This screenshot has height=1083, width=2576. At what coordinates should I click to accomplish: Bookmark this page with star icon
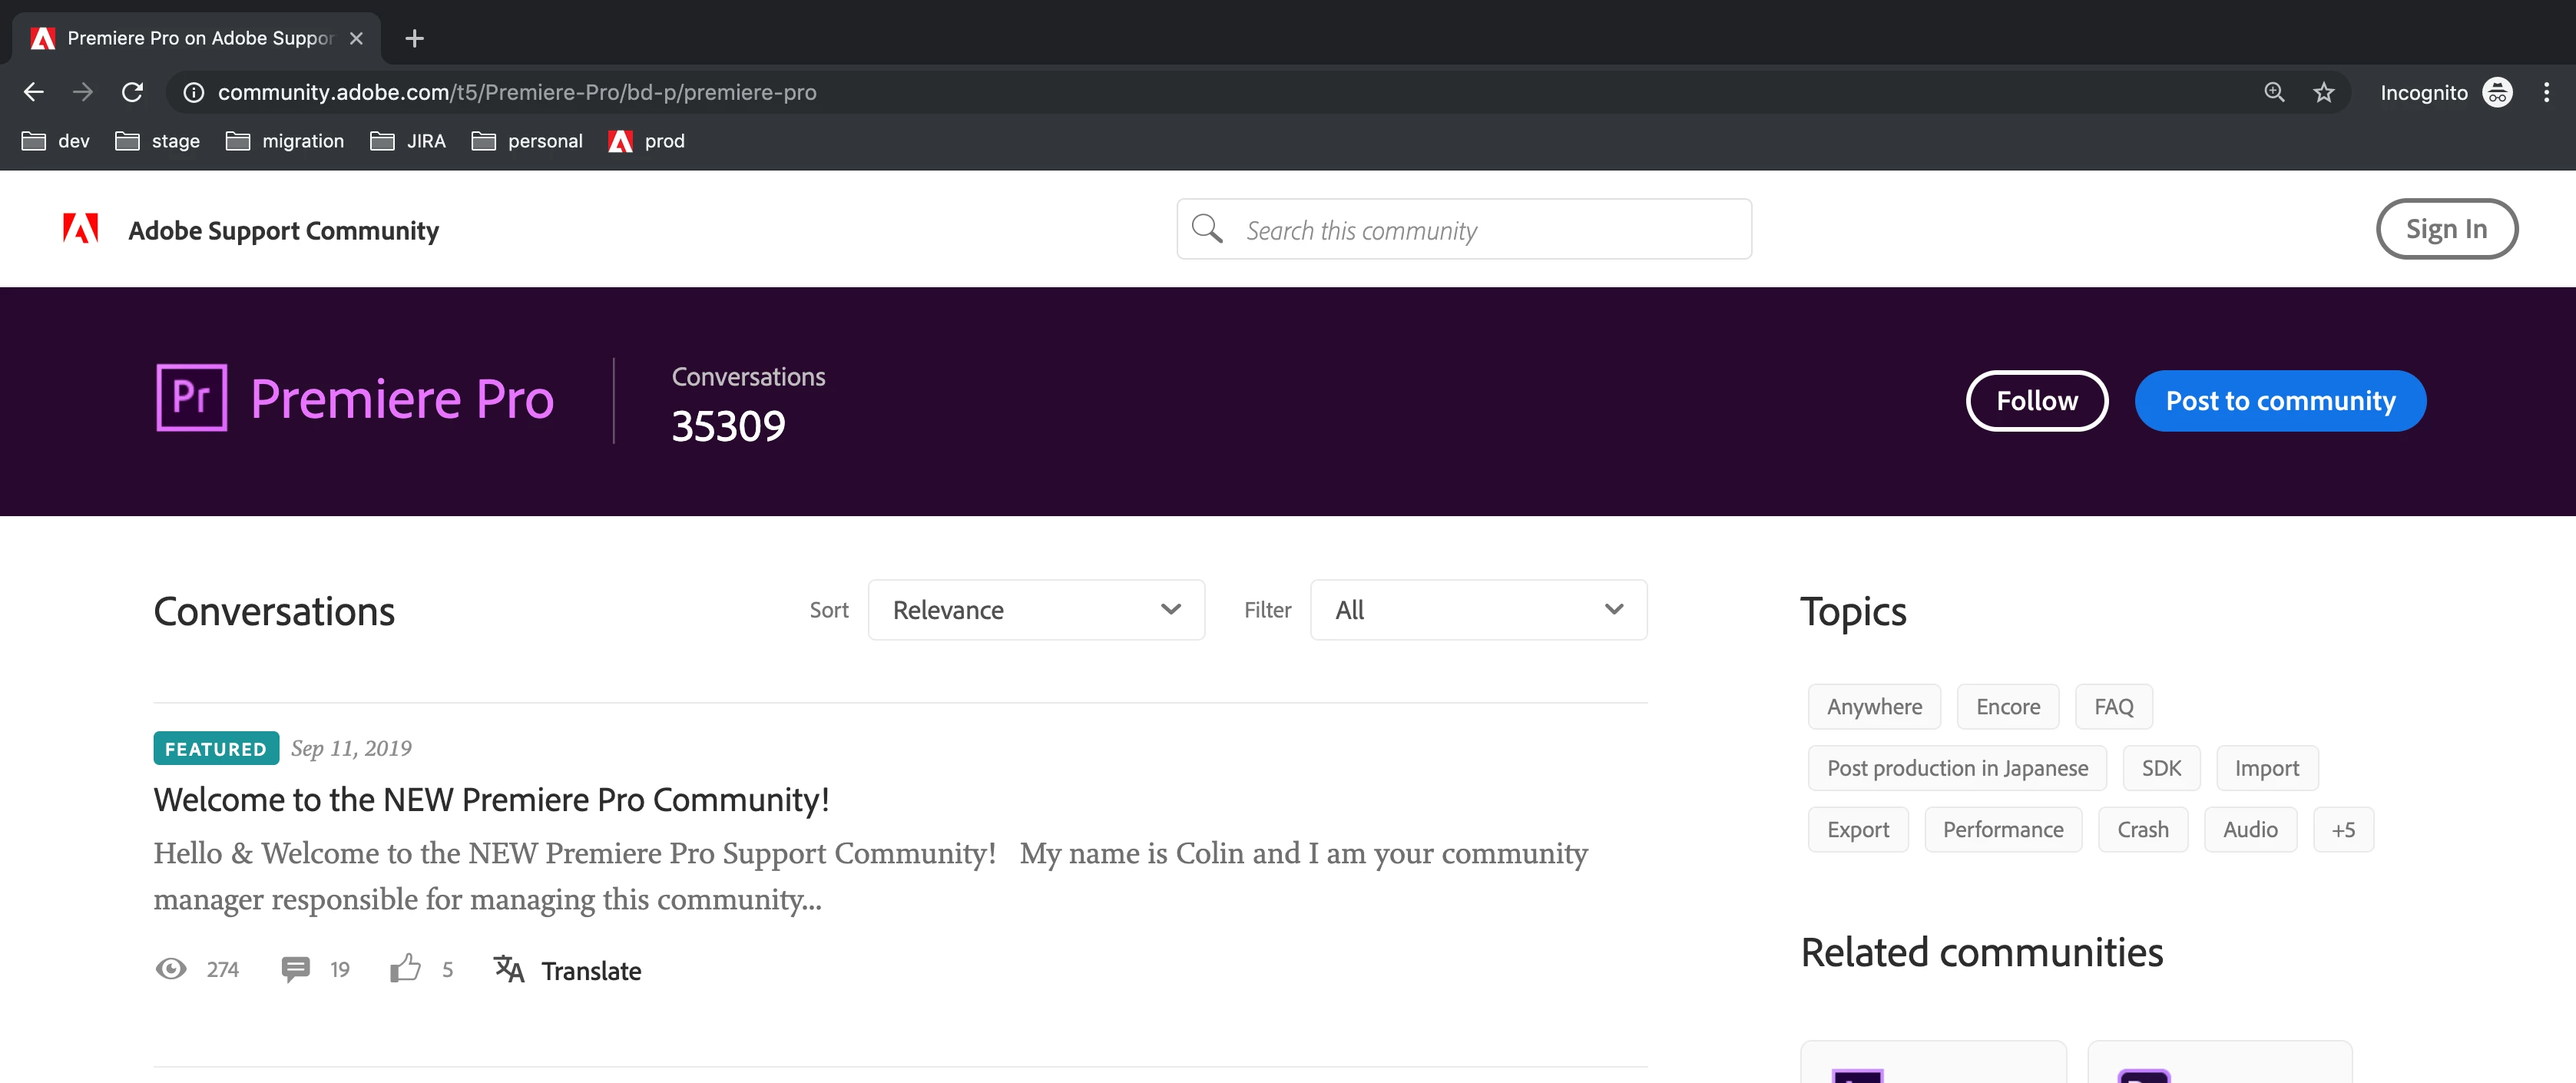tap(2323, 92)
